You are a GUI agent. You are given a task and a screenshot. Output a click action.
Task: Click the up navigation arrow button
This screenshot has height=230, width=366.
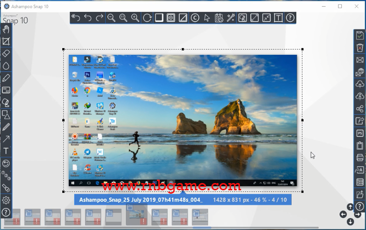coord(350,207)
